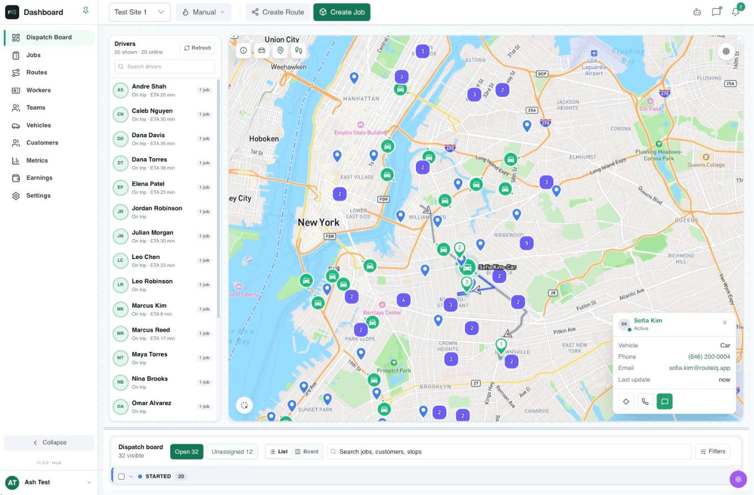The height and width of the screenshot is (495, 754).
Task: Open the messages icon in header
Action: pos(716,12)
